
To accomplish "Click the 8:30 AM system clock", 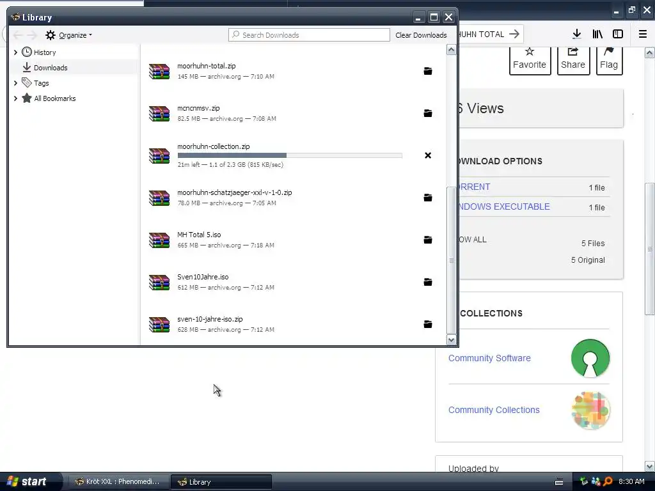I will pyautogui.click(x=631, y=481).
